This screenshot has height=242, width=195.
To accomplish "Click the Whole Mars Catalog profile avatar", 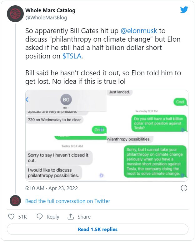I will point(15,14).
